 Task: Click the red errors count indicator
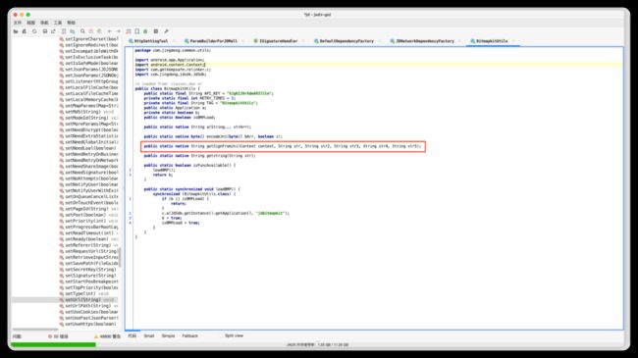(x=58, y=336)
